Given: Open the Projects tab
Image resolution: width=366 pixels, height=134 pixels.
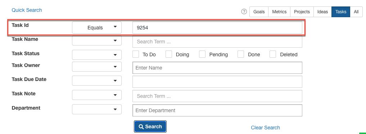Looking at the screenshot, I should 302,12.
